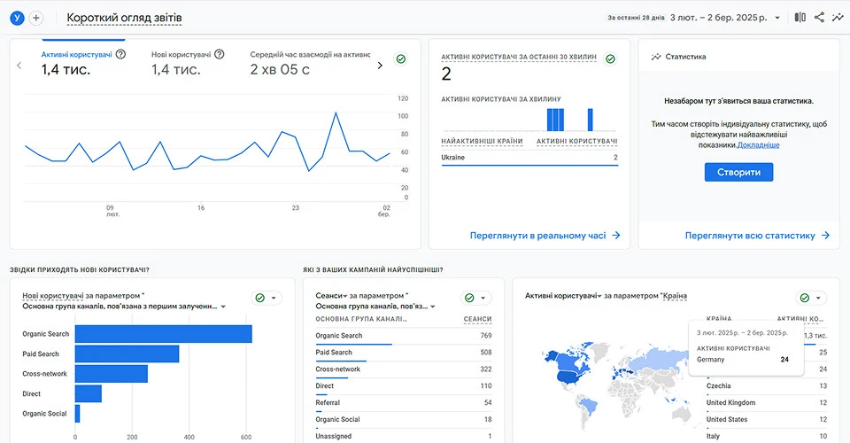The height and width of the screenshot is (443, 850).
Task: Expand channel group dimension on Сеанси card
Action: coord(433,307)
